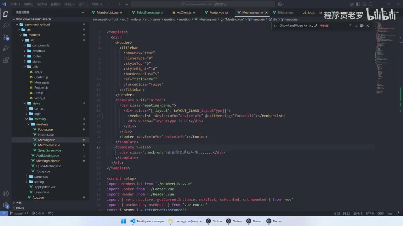Change the Vue language mode in status bar

click(390, 213)
